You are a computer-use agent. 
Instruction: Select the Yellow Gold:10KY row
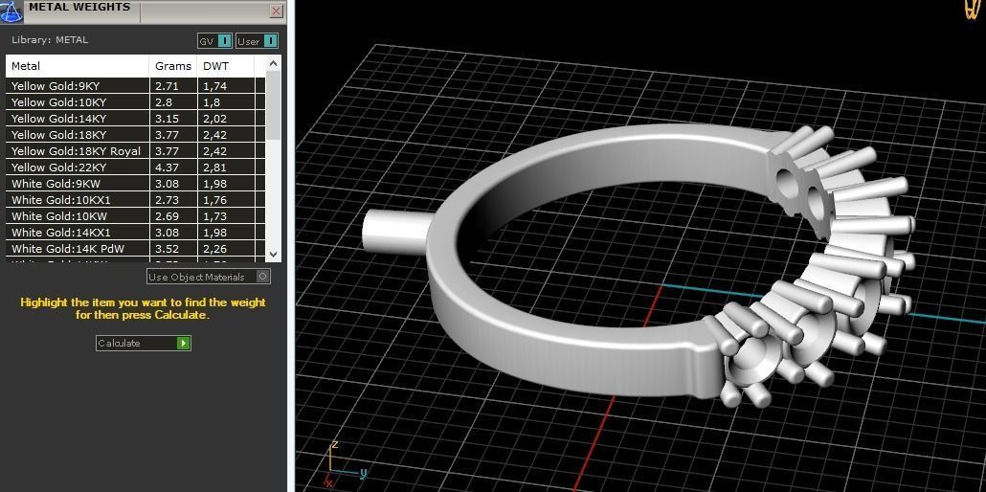[135, 101]
